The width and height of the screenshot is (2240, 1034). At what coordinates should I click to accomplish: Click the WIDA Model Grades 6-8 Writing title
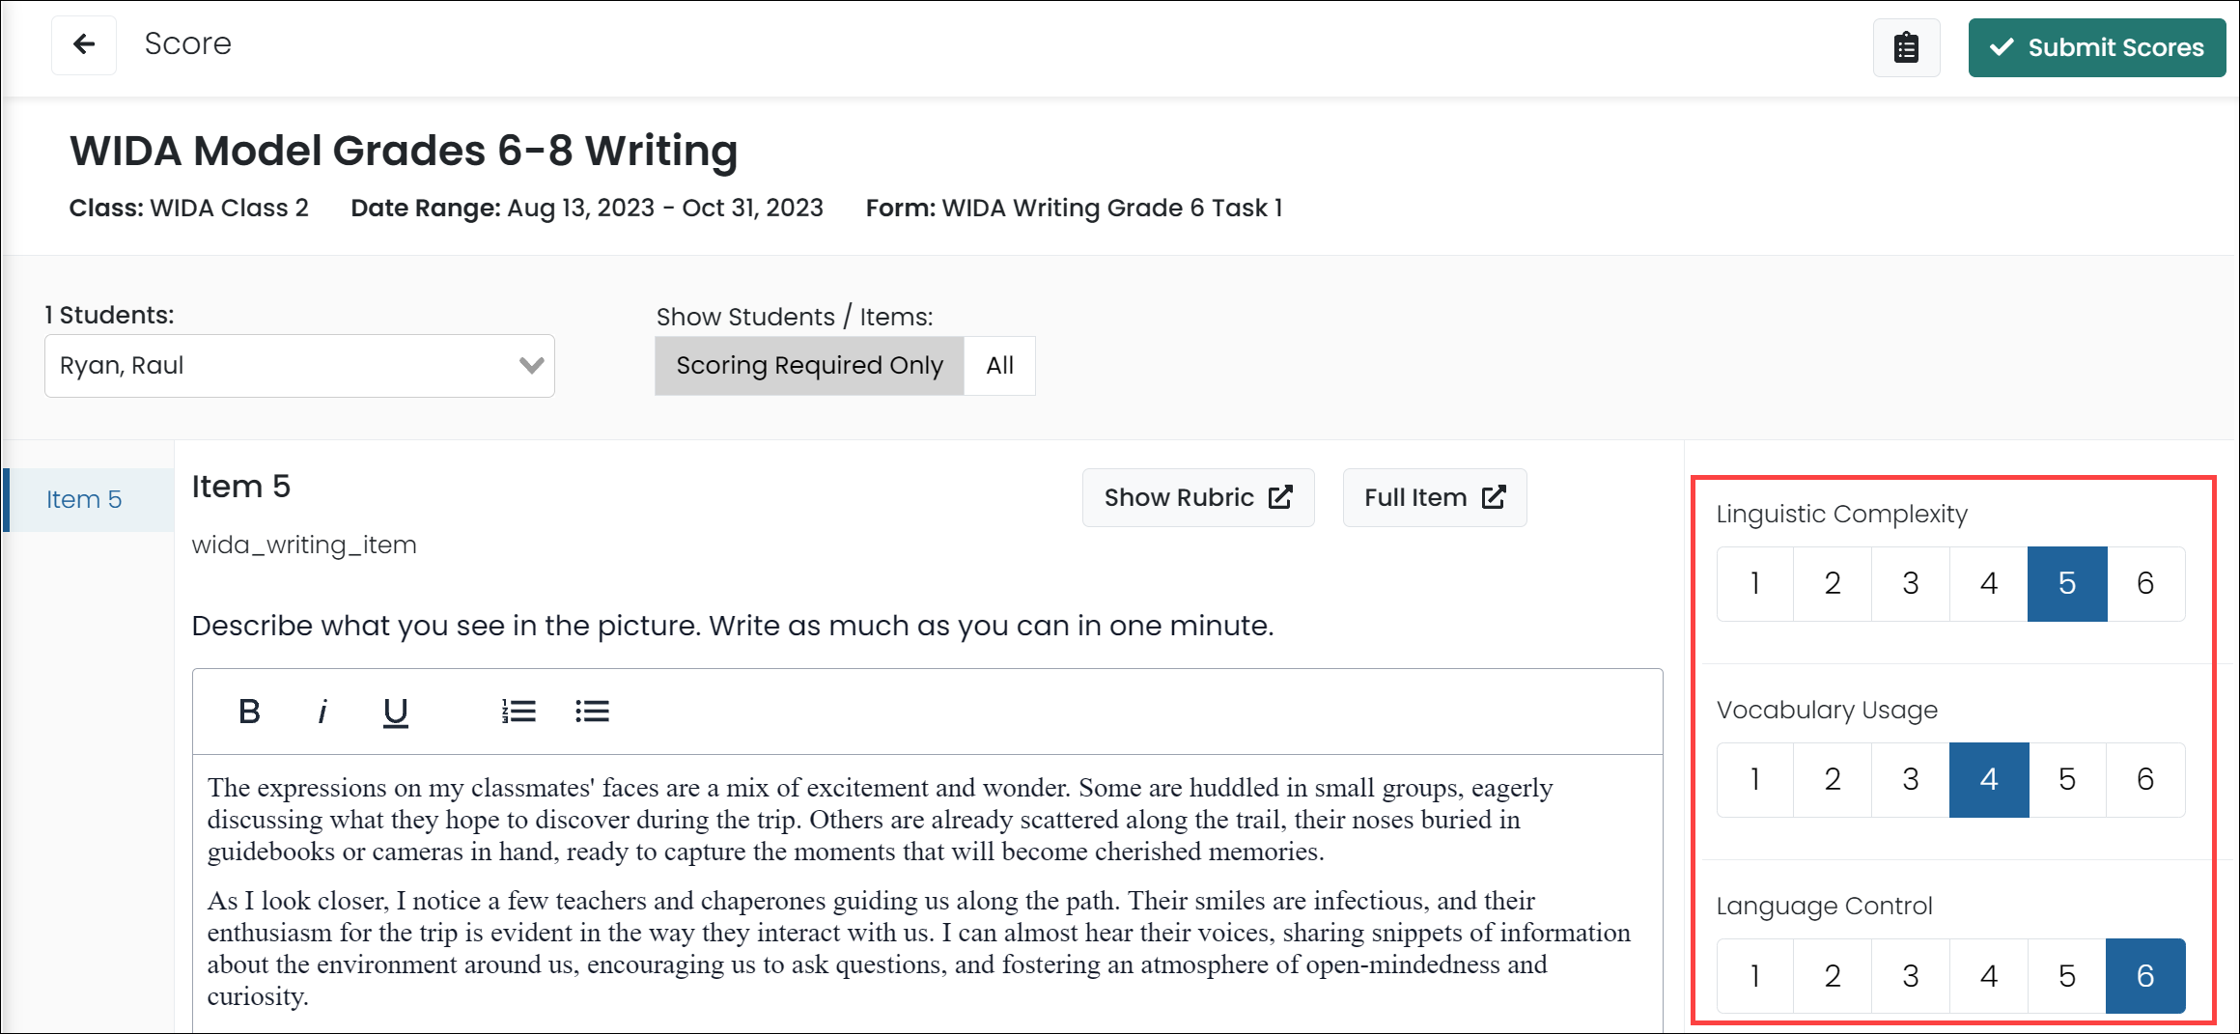point(404,151)
